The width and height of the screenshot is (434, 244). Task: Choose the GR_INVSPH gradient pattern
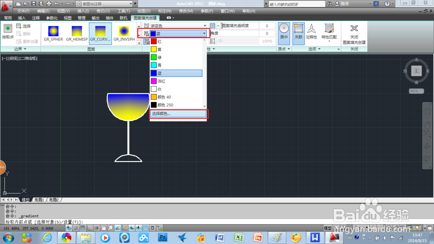tap(124, 33)
